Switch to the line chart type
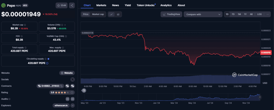Image resolution: width=274 pixels, height=110 pixels. 112,14
